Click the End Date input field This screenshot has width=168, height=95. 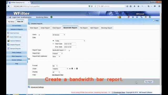tap(70, 47)
